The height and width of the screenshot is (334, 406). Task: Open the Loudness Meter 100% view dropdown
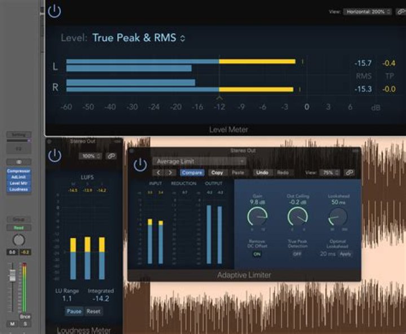90,156
